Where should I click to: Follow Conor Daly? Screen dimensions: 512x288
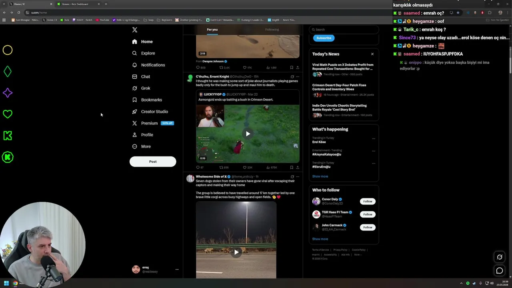pos(368,201)
